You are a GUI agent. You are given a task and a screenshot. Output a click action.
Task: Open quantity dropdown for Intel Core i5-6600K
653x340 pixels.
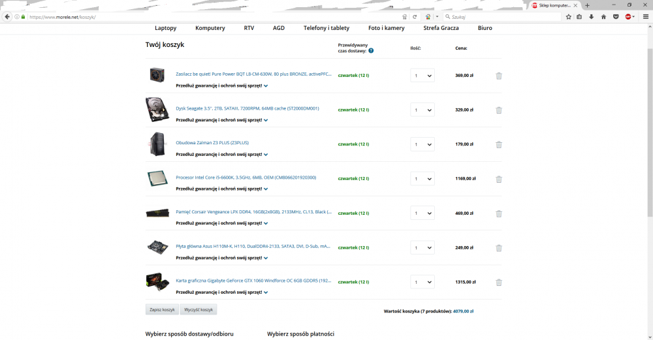pyautogui.click(x=422, y=179)
